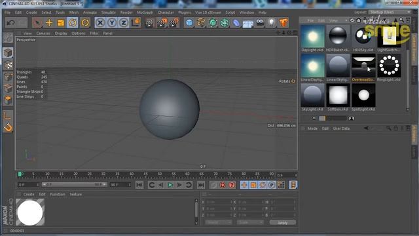Add a light using the light bulb icon
This screenshot has width=419, height=236.
tap(272, 23)
